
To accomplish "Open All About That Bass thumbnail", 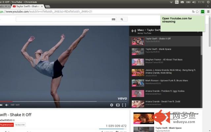I will (138, 62).
